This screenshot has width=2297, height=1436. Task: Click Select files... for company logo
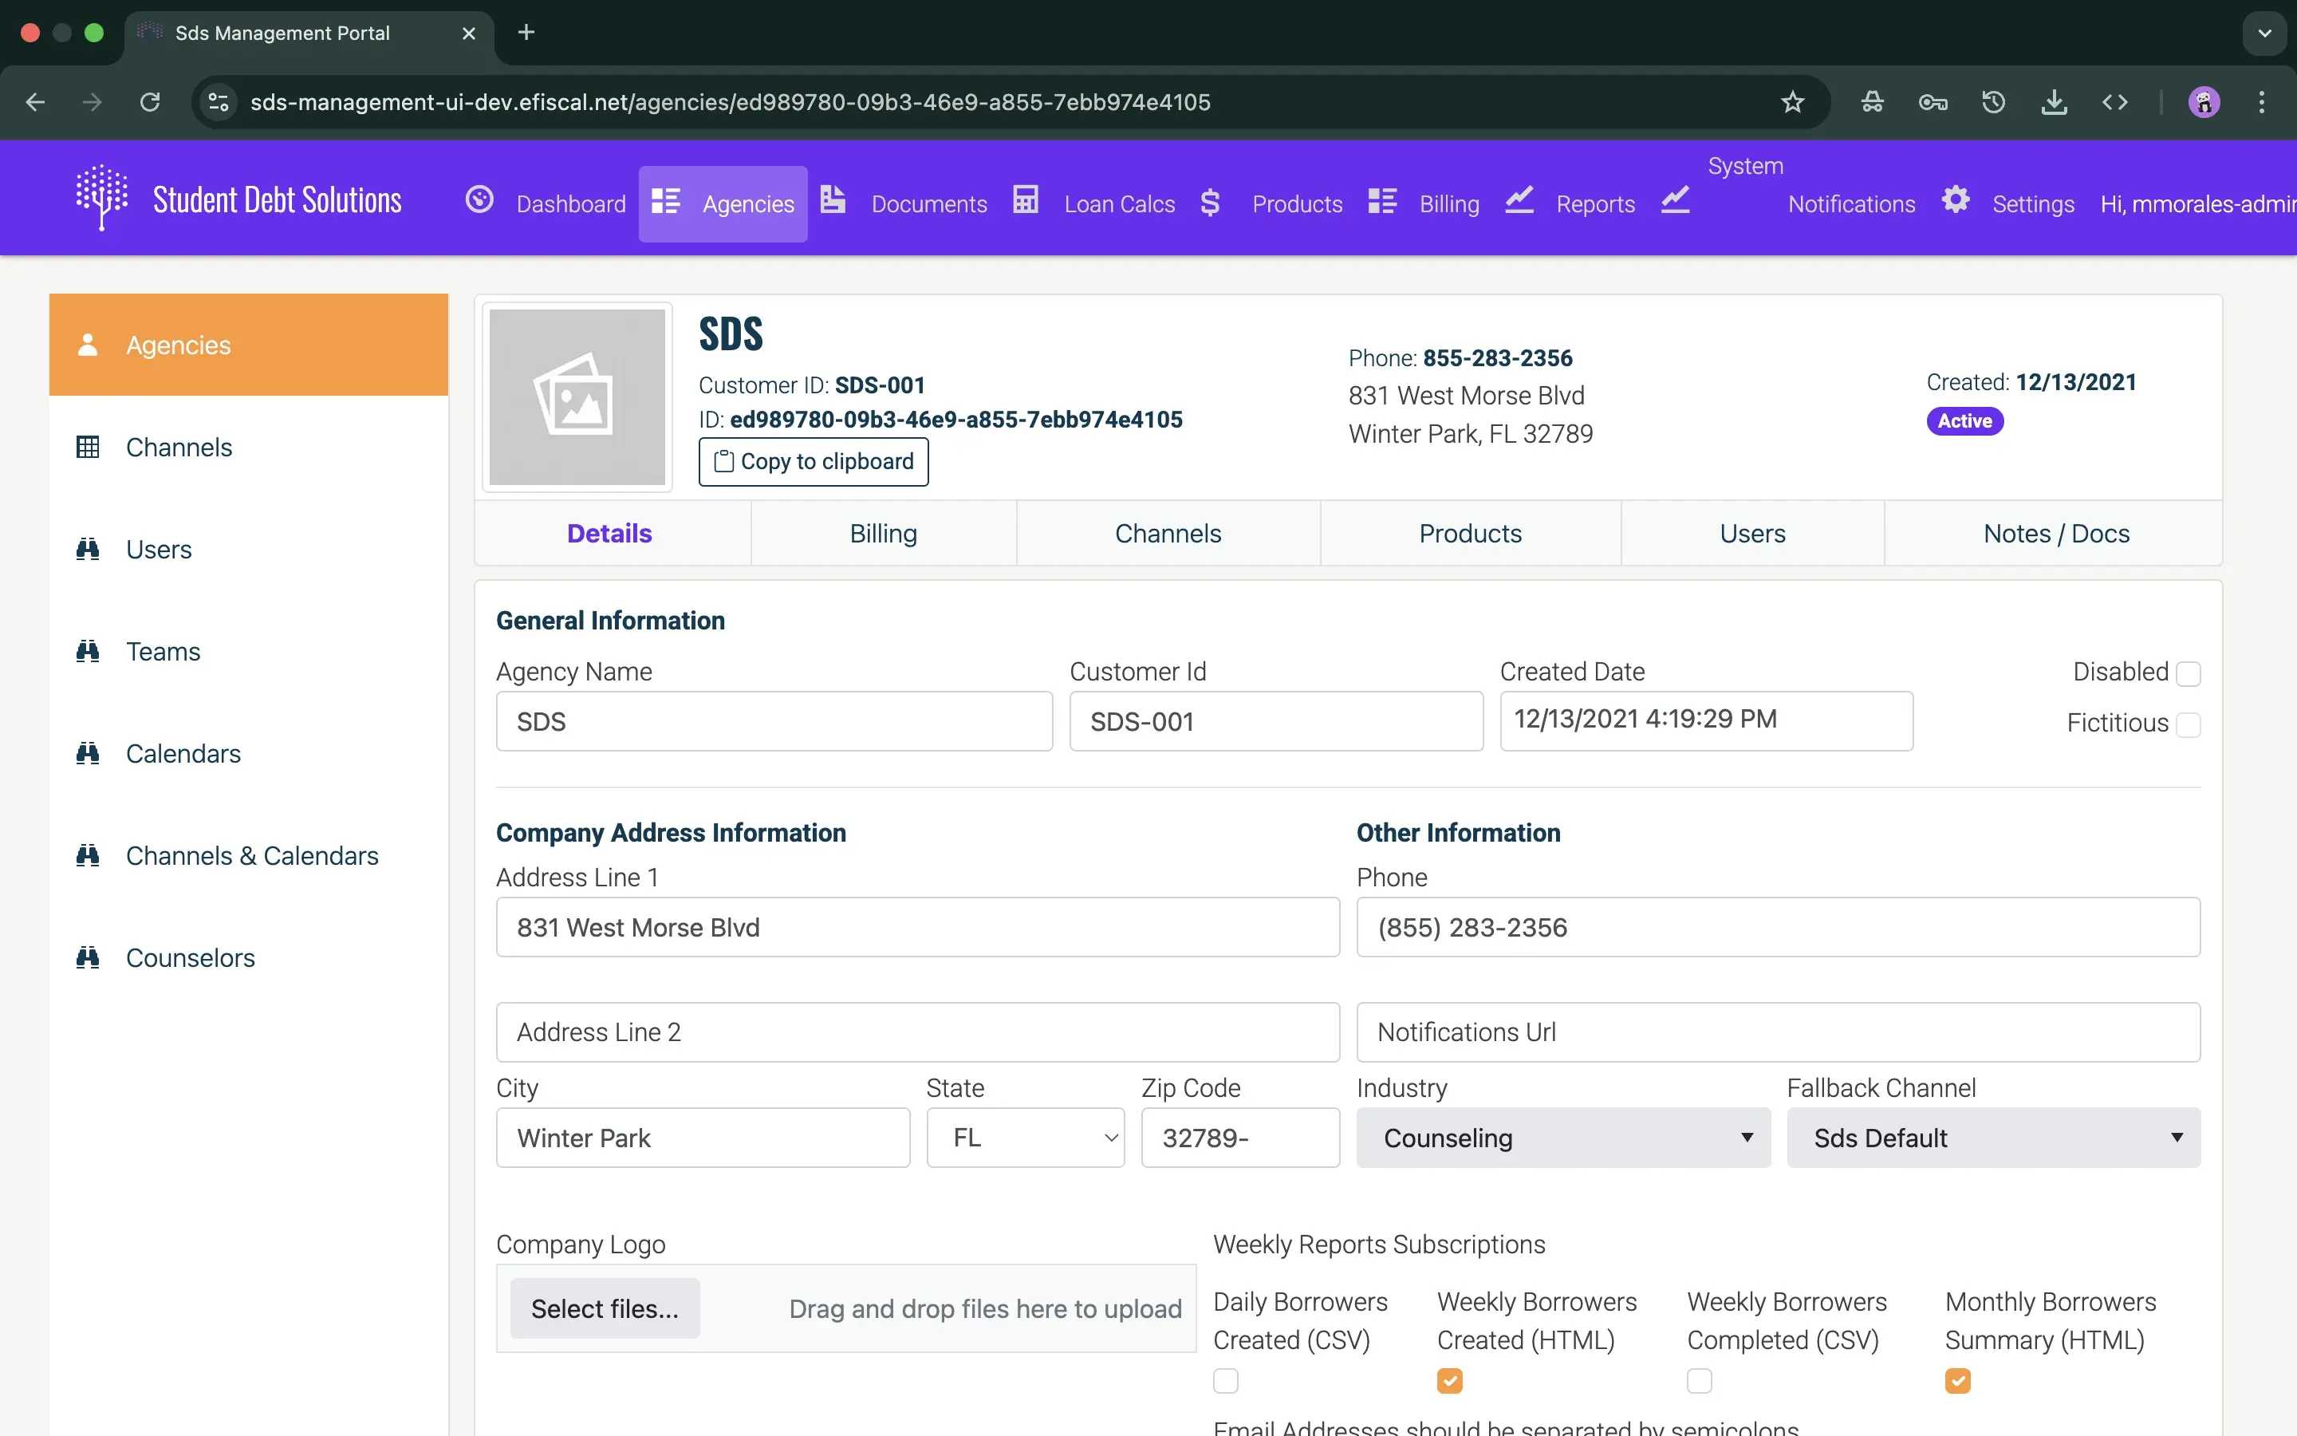tap(605, 1308)
